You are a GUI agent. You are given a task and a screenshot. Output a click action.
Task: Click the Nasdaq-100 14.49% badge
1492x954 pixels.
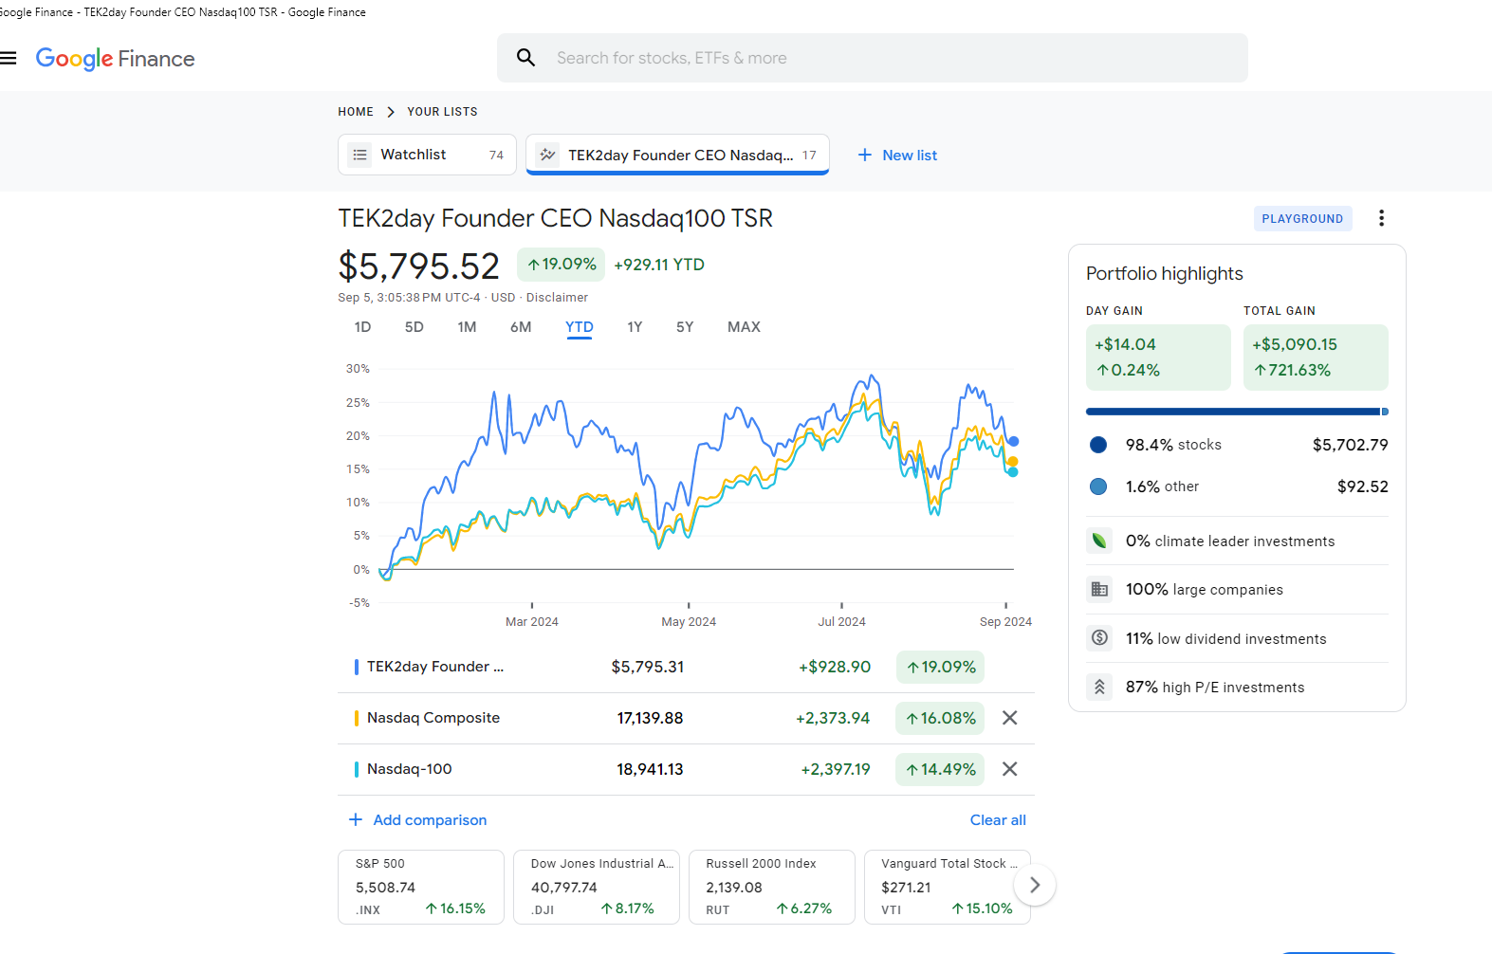(x=940, y=769)
